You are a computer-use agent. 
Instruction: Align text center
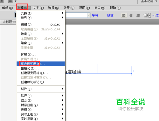(131, 16)
